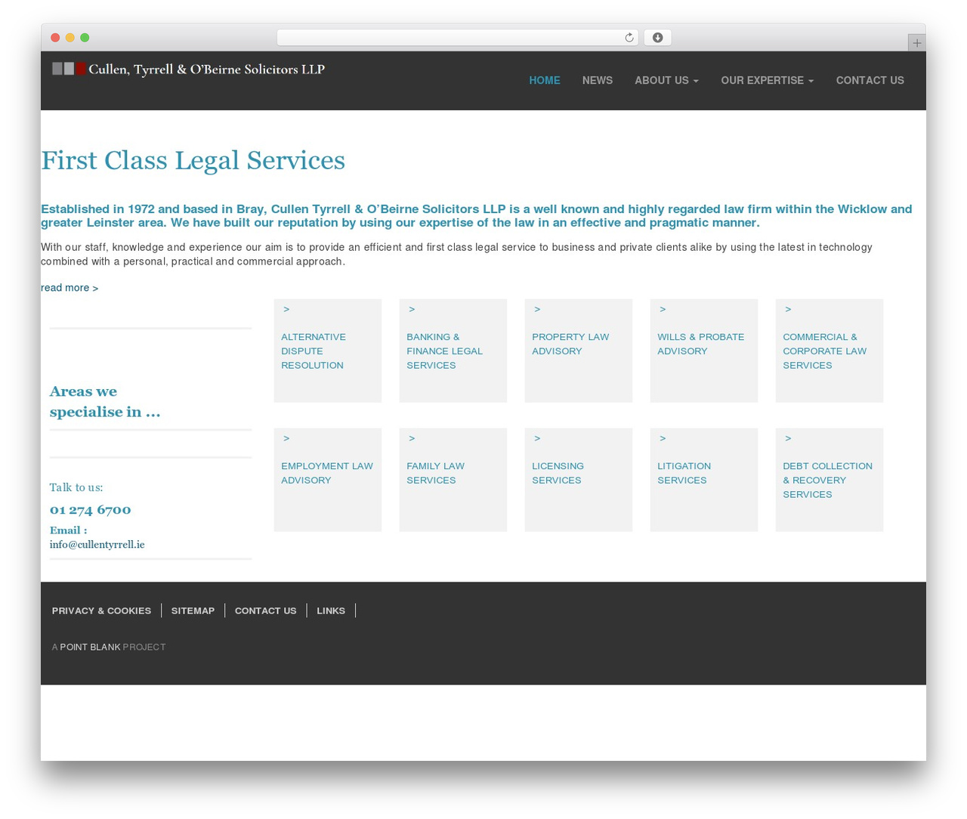Open Family Law Services link
The height and width of the screenshot is (819, 967).
(435, 473)
